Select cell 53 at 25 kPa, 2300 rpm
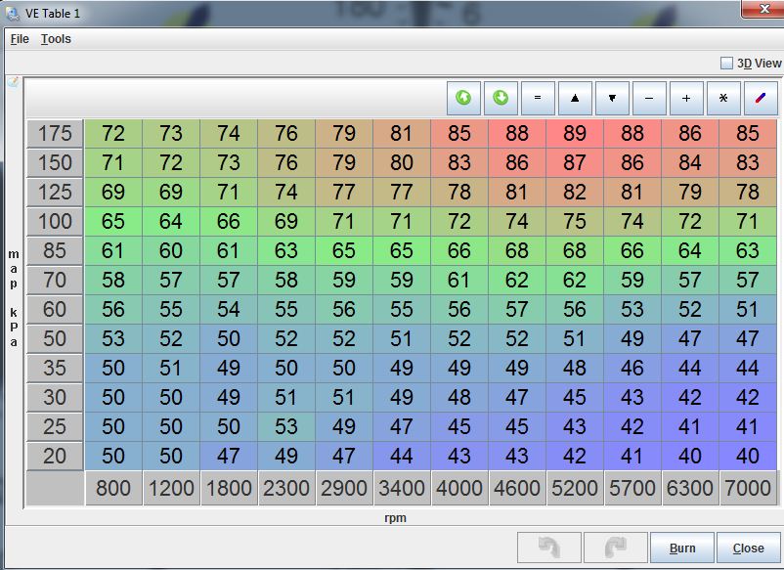The width and height of the screenshot is (784, 570). point(286,427)
